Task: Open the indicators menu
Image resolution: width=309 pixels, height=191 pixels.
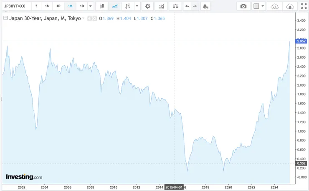Action: click(161, 6)
